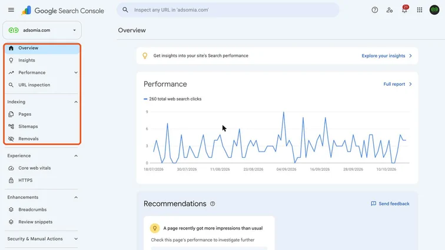Open the notifications bell with 21 badge
445x250 pixels.
click(404, 9)
